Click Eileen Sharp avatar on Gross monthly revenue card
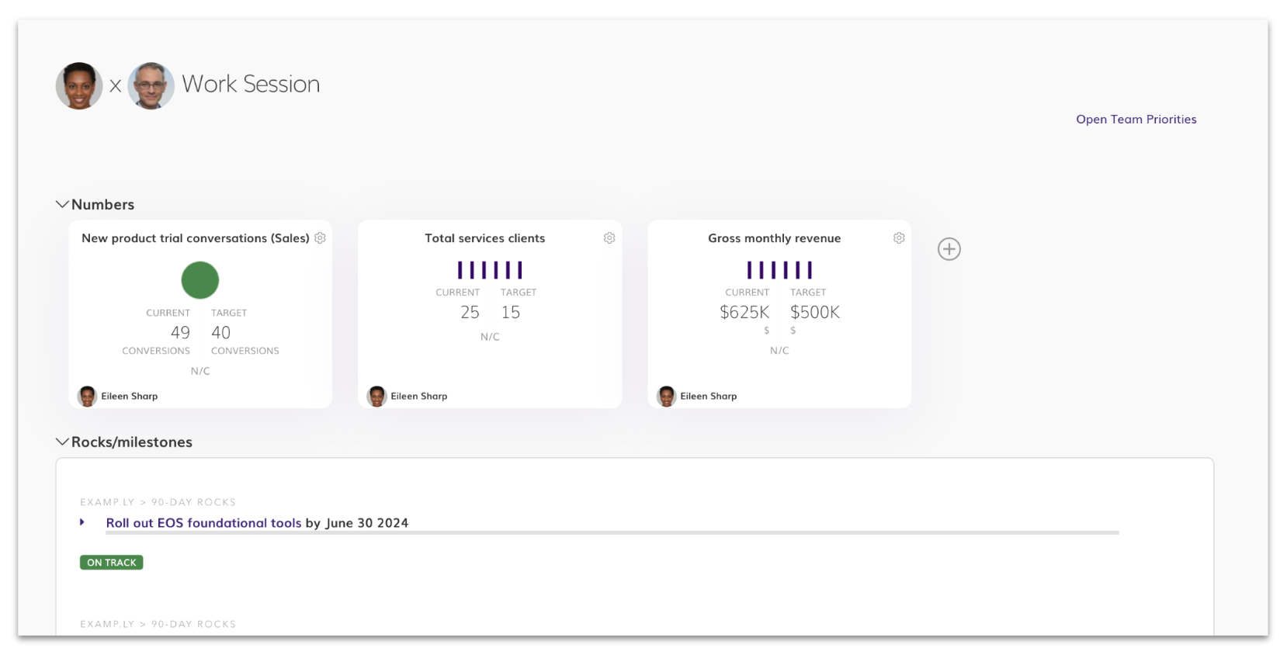 coord(667,397)
